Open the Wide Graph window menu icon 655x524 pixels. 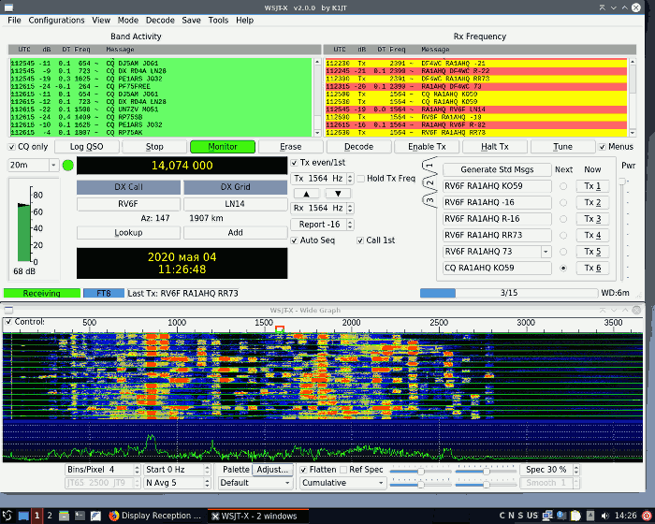[x=8, y=310]
